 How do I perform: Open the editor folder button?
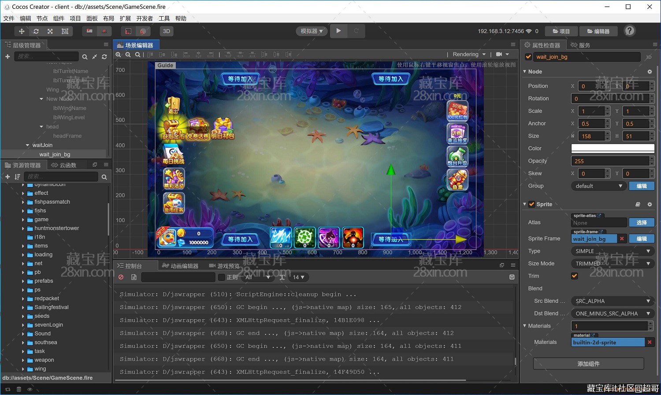point(598,31)
